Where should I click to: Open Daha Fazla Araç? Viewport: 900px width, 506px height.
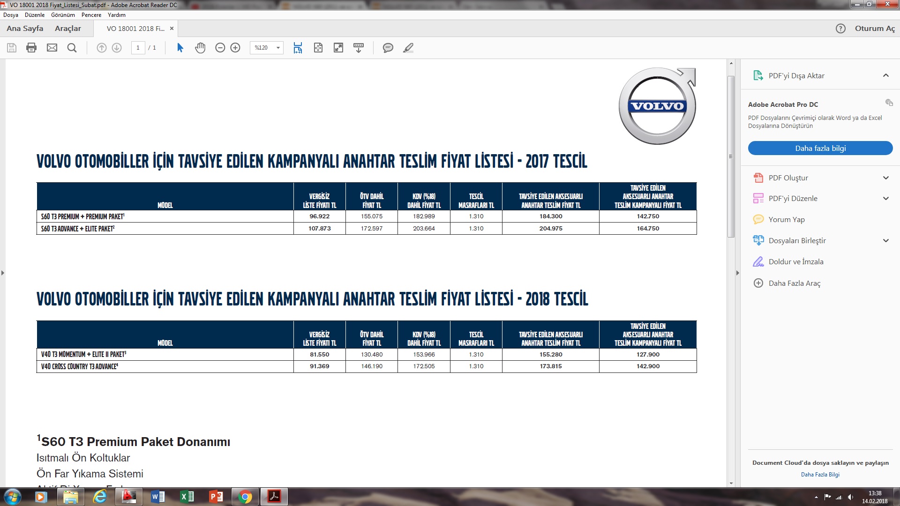(x=794, y=283)
